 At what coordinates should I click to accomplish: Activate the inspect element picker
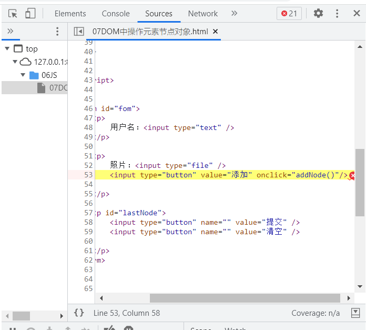13,14
